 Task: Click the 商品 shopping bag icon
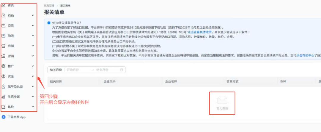coord(3,15)
